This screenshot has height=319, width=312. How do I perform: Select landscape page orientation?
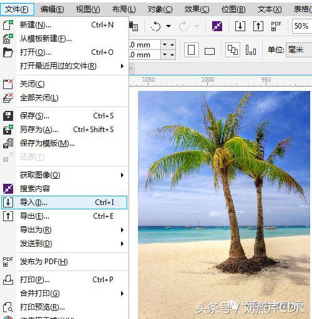coord(210,51)
